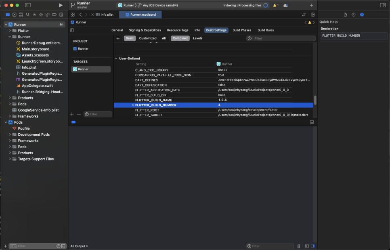Image resolution: width=390 pixels, height=250 pixels.
Task: Select All build settings filter
Action: [164, 38]
